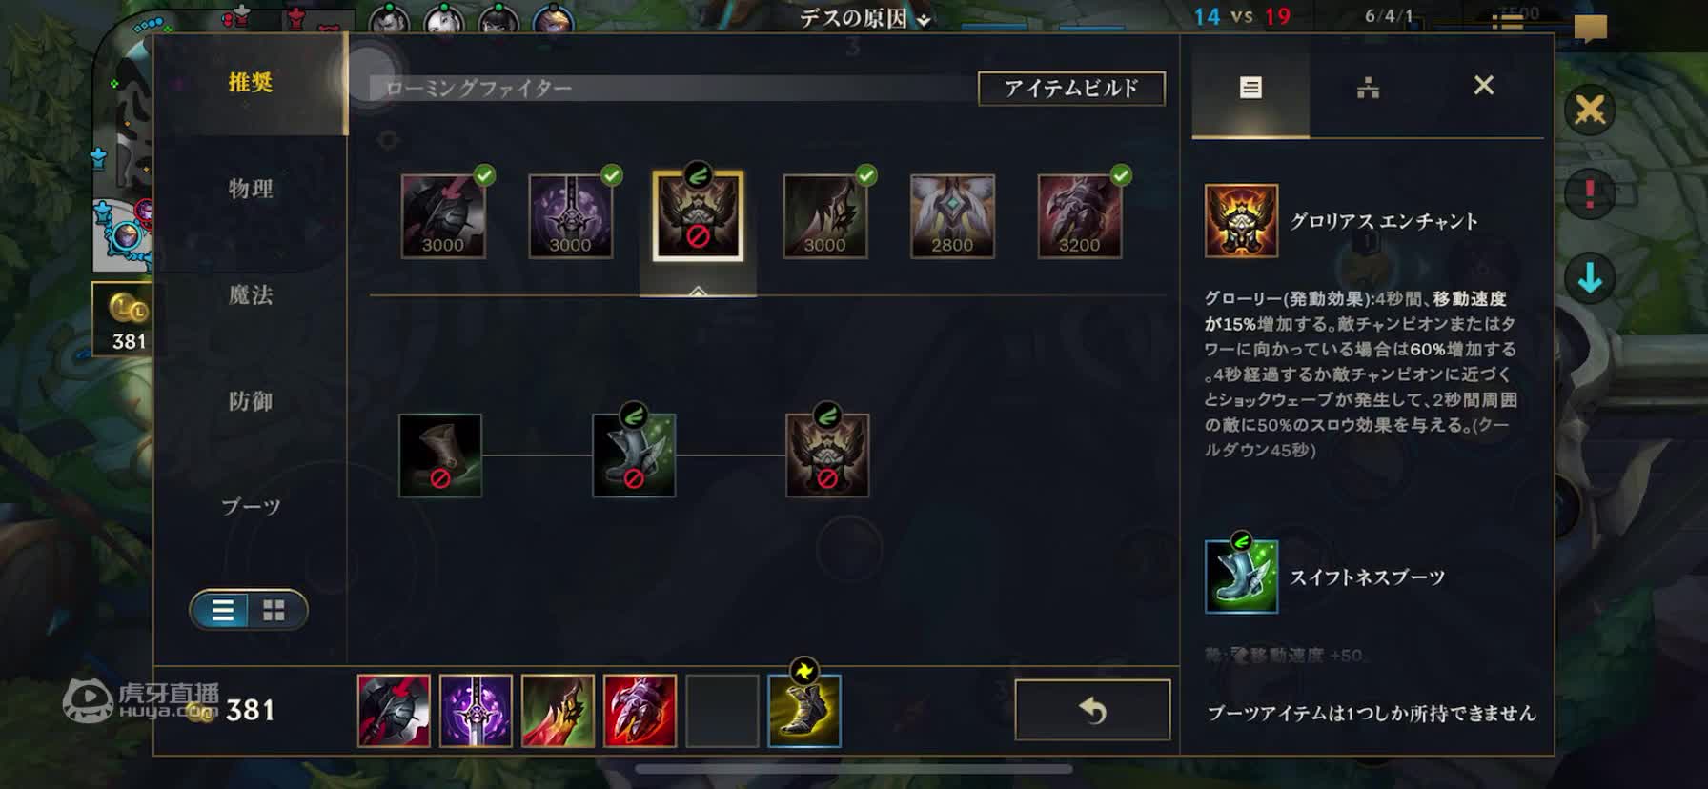Screen dimensions: 1708x789
Task: Open the 物理 item category
Action: pyautogui.click(x=251, y=189)
